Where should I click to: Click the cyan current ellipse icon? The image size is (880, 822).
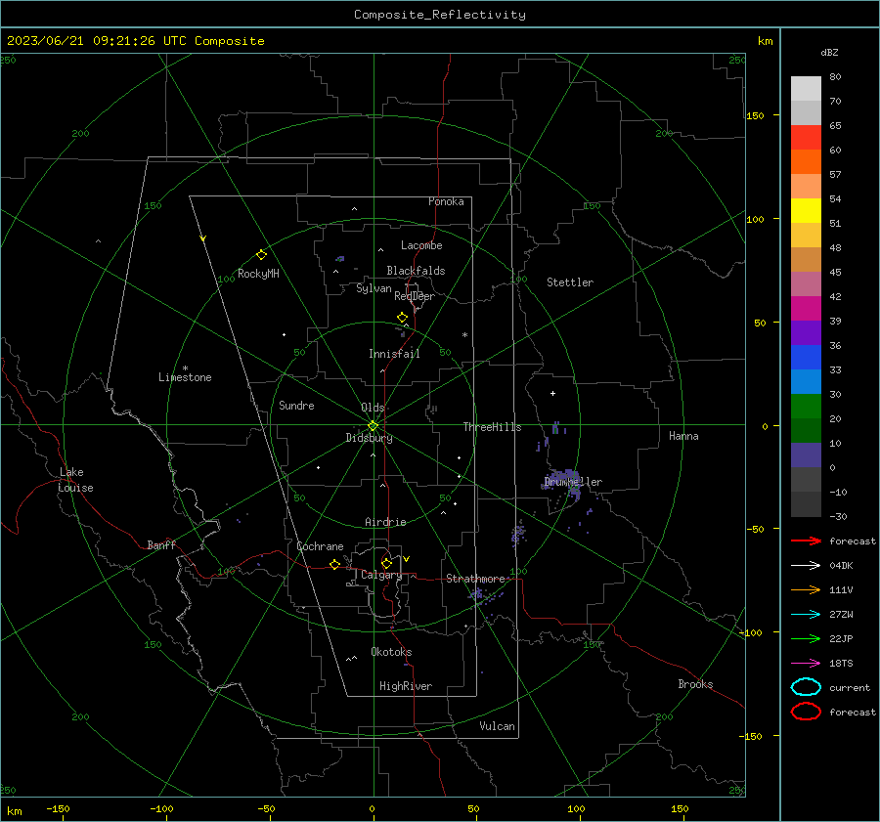pos(806,687)
